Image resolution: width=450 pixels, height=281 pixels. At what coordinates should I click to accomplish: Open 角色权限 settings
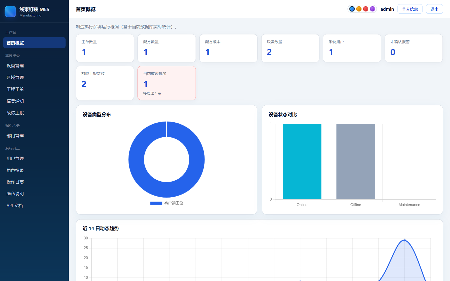click(34, 170)
